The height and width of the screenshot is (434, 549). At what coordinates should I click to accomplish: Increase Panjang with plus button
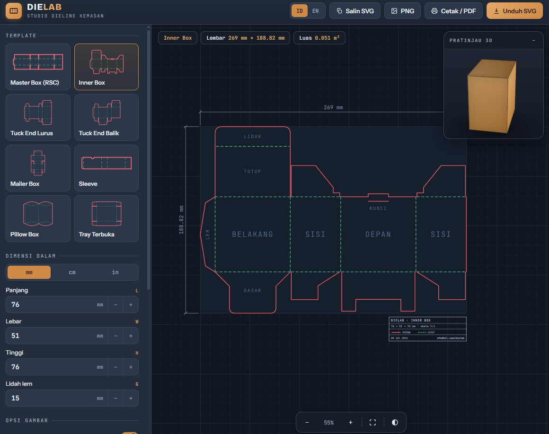click(x=131, y=304)
